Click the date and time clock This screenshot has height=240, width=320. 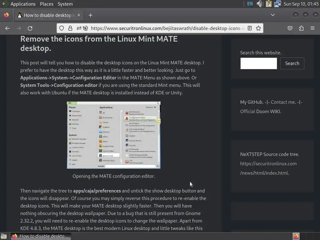[301, 4]
